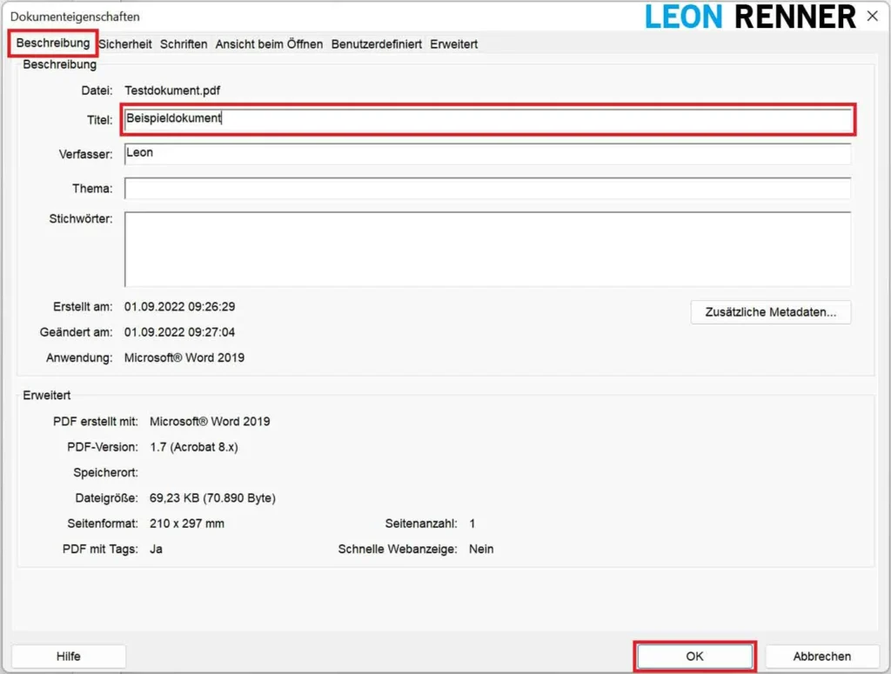Click the Erstellt am date value
The image size is (891, 674).
click(179, 307)
